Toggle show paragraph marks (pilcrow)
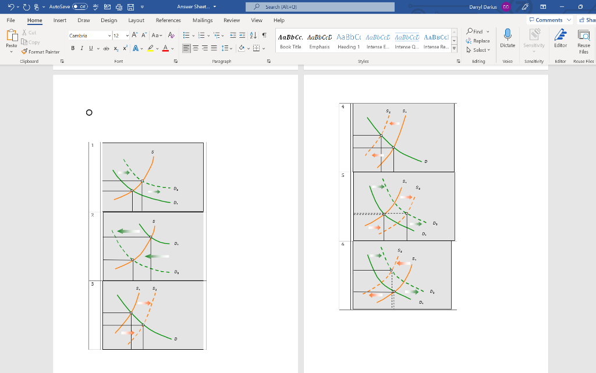Screen dimensions: 596x373 tap(264, 35)
